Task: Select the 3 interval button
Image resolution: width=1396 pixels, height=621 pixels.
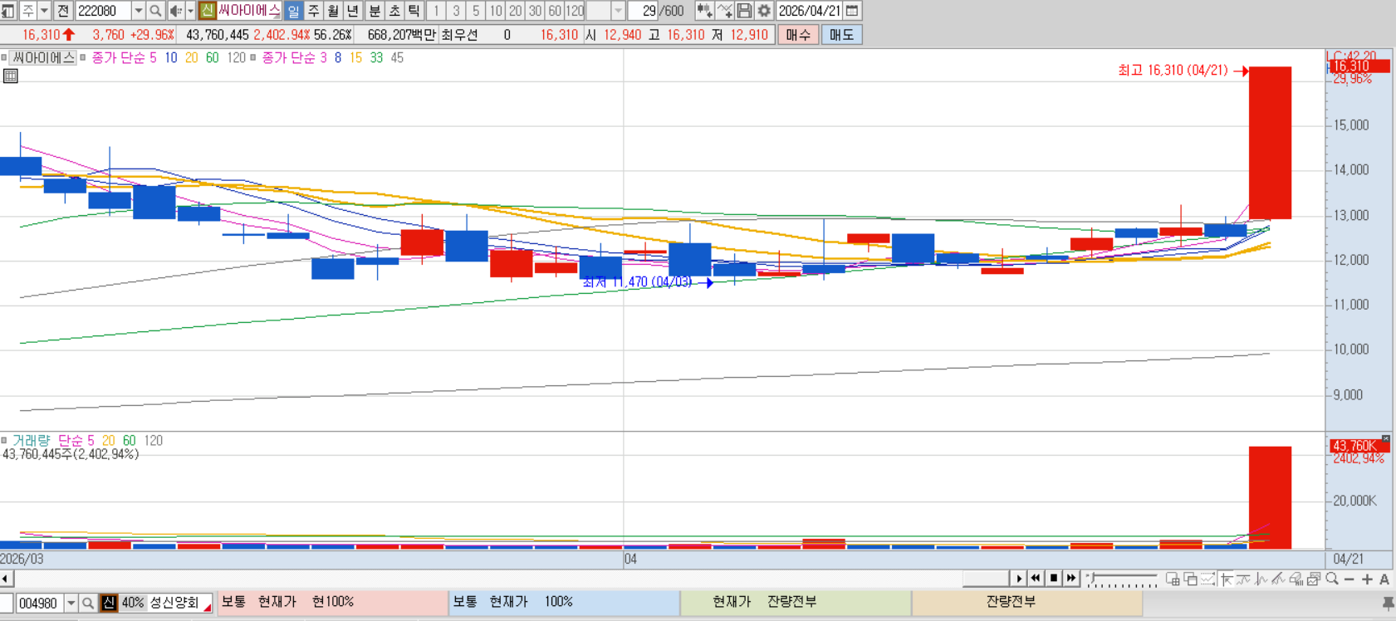Action: (x=456, y=11)
